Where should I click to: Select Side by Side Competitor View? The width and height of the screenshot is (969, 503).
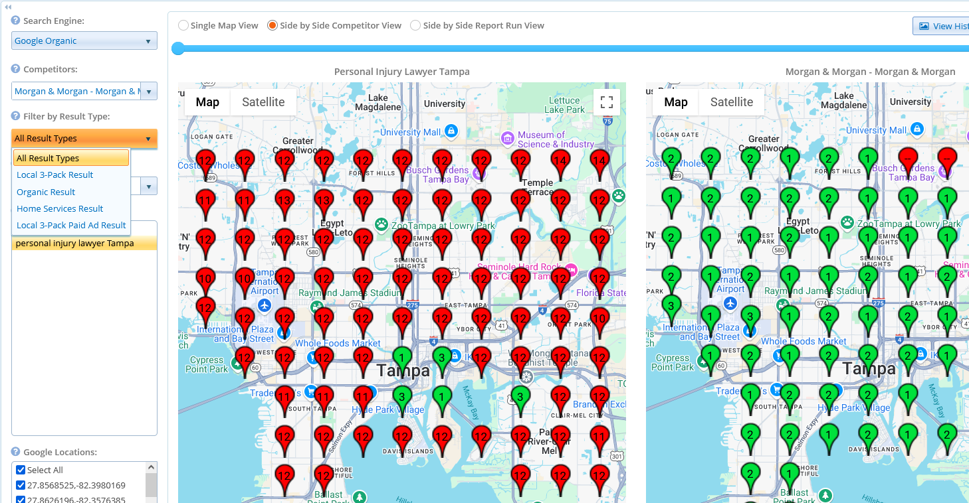click(x=272, y=25)
